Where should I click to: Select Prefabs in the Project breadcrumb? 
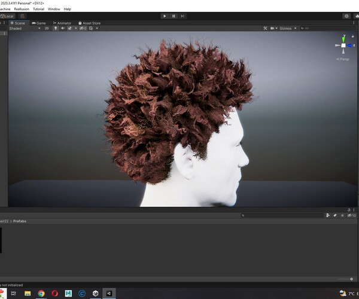(x=20, y=221)
